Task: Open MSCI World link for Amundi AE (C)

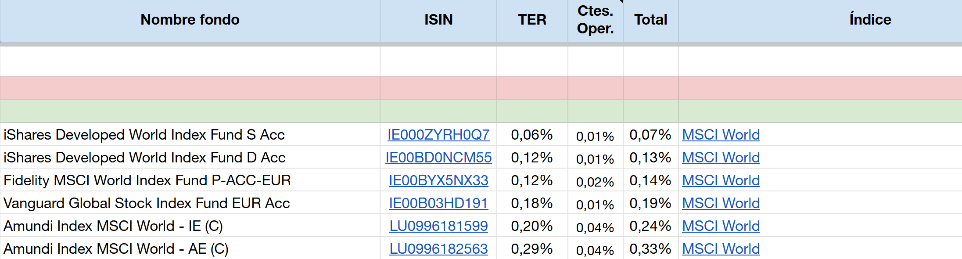Action: coord(721,249)
